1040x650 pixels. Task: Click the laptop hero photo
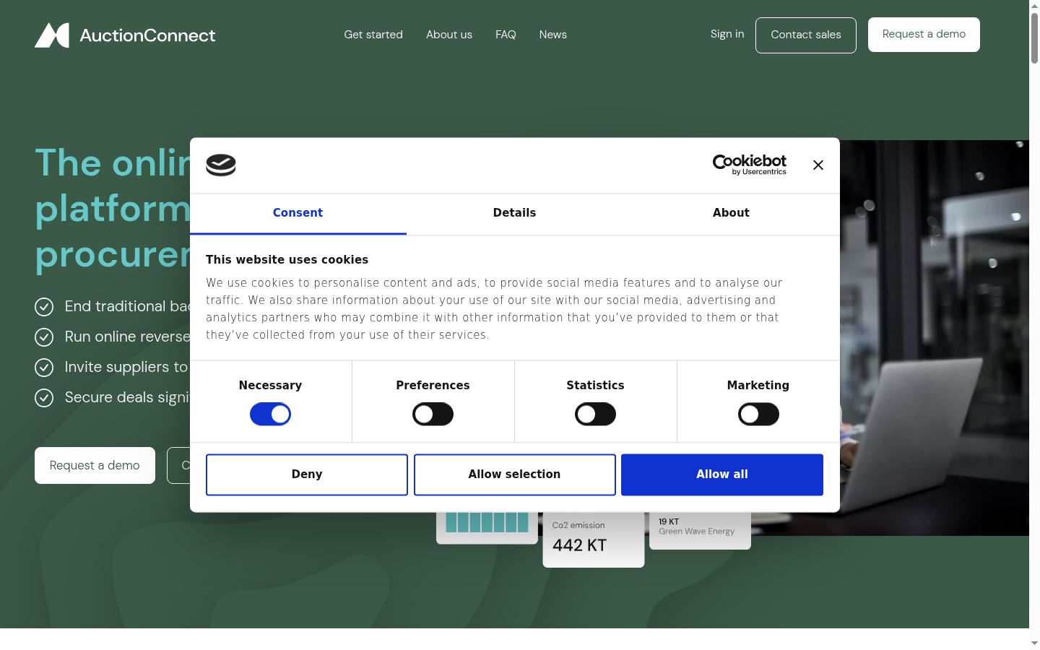pos(935,338)
